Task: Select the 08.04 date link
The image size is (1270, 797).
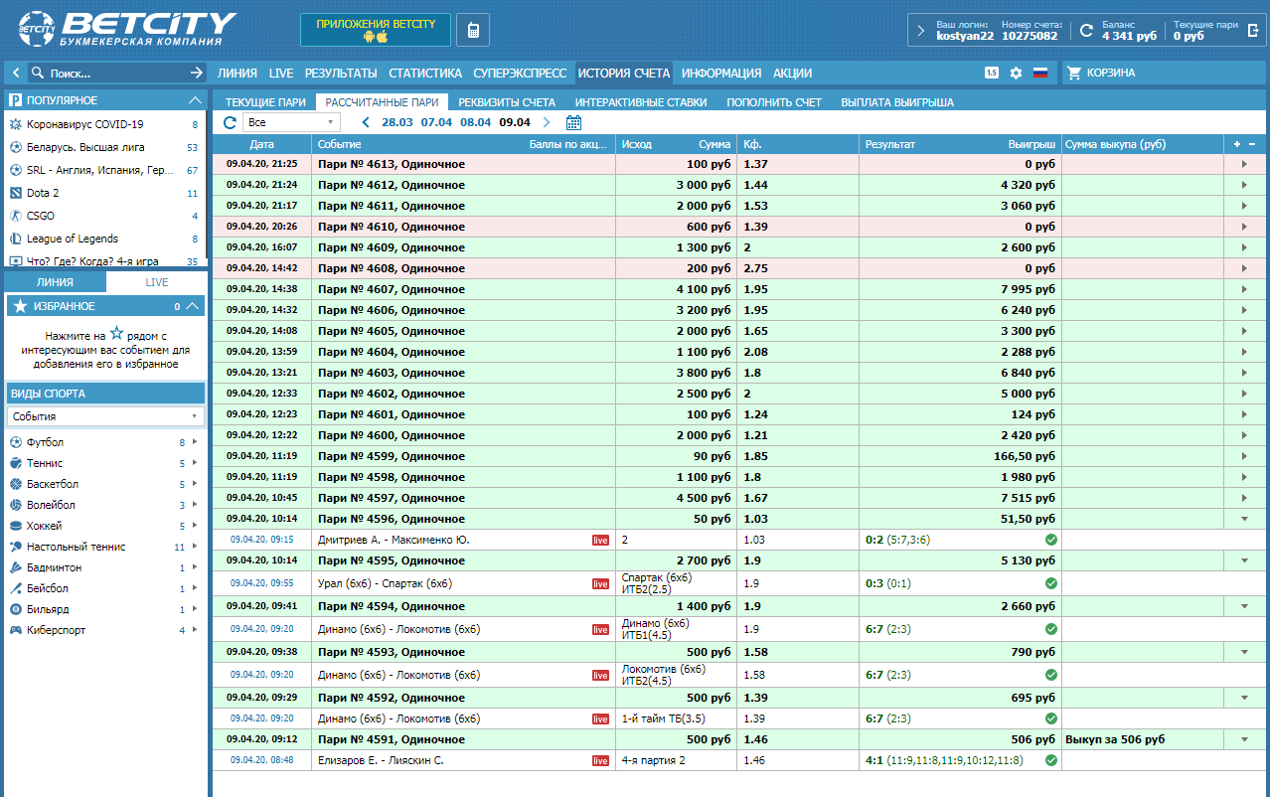Action: coord(476,122)
